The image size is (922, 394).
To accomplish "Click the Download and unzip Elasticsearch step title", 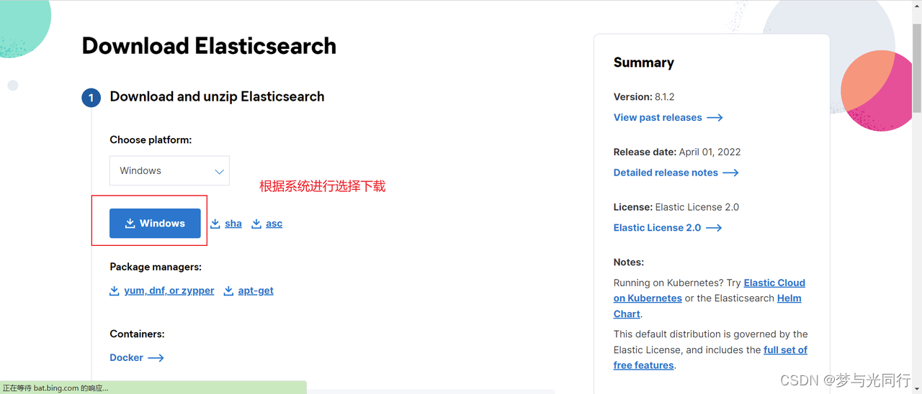I will coord(217,96).
